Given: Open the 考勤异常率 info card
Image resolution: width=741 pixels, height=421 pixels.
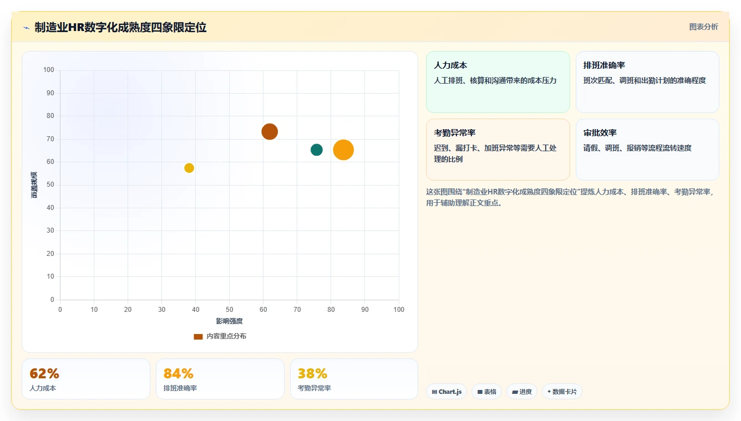Looking at the screenshot, I should (498, 150).
